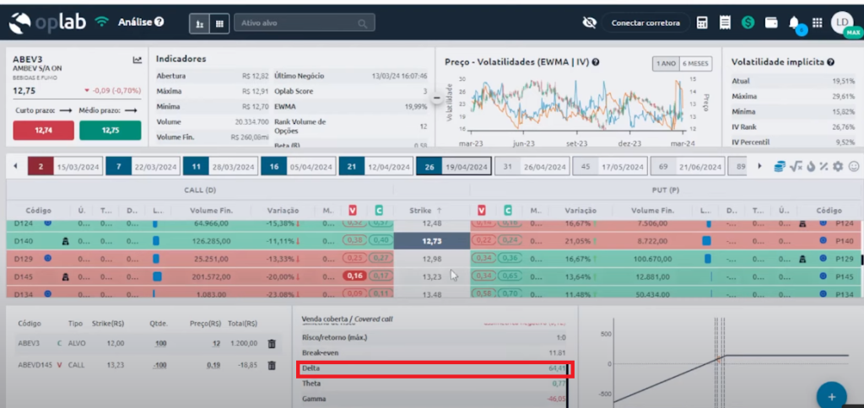Open the wallet icon
The height and width of the screenshot is (408, 864).
[x=770, y=23]
